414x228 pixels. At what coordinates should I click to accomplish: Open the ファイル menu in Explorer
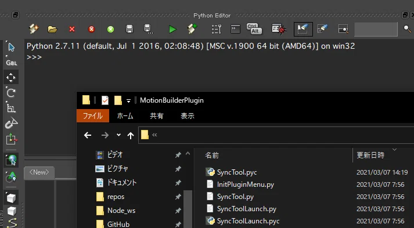[93, 116]
